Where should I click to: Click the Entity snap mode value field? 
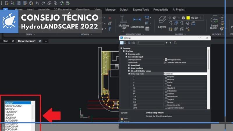click(185, 74)
